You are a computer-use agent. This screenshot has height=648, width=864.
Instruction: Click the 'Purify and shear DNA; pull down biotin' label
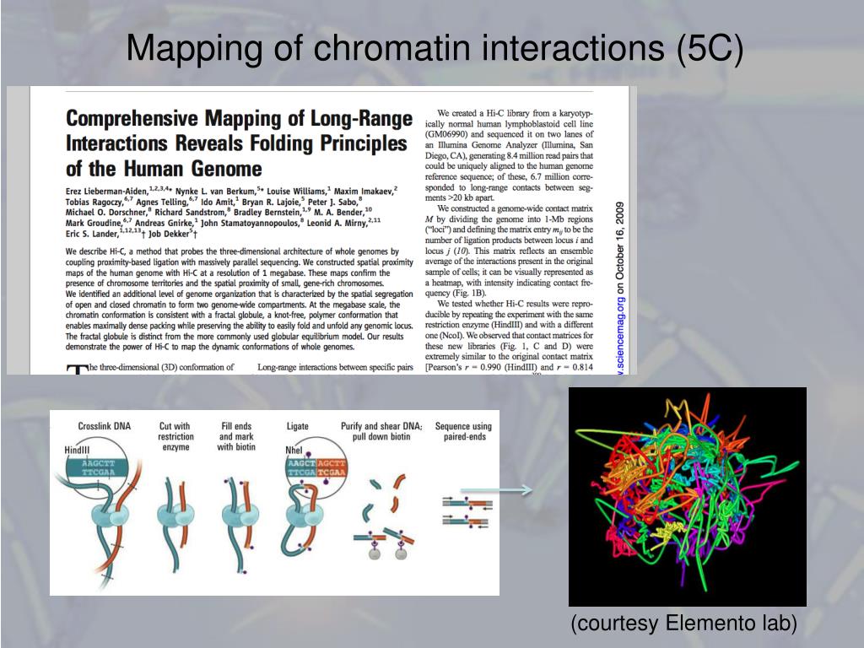[x=381, y=431]
